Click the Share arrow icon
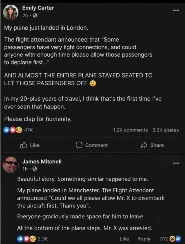This screenshot has height=244, width=185. tap(144, 145)
